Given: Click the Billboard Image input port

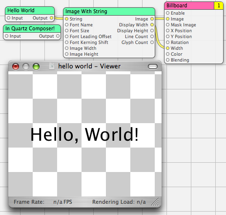Looking at the screenshot, I should click(x=168, y=19).
